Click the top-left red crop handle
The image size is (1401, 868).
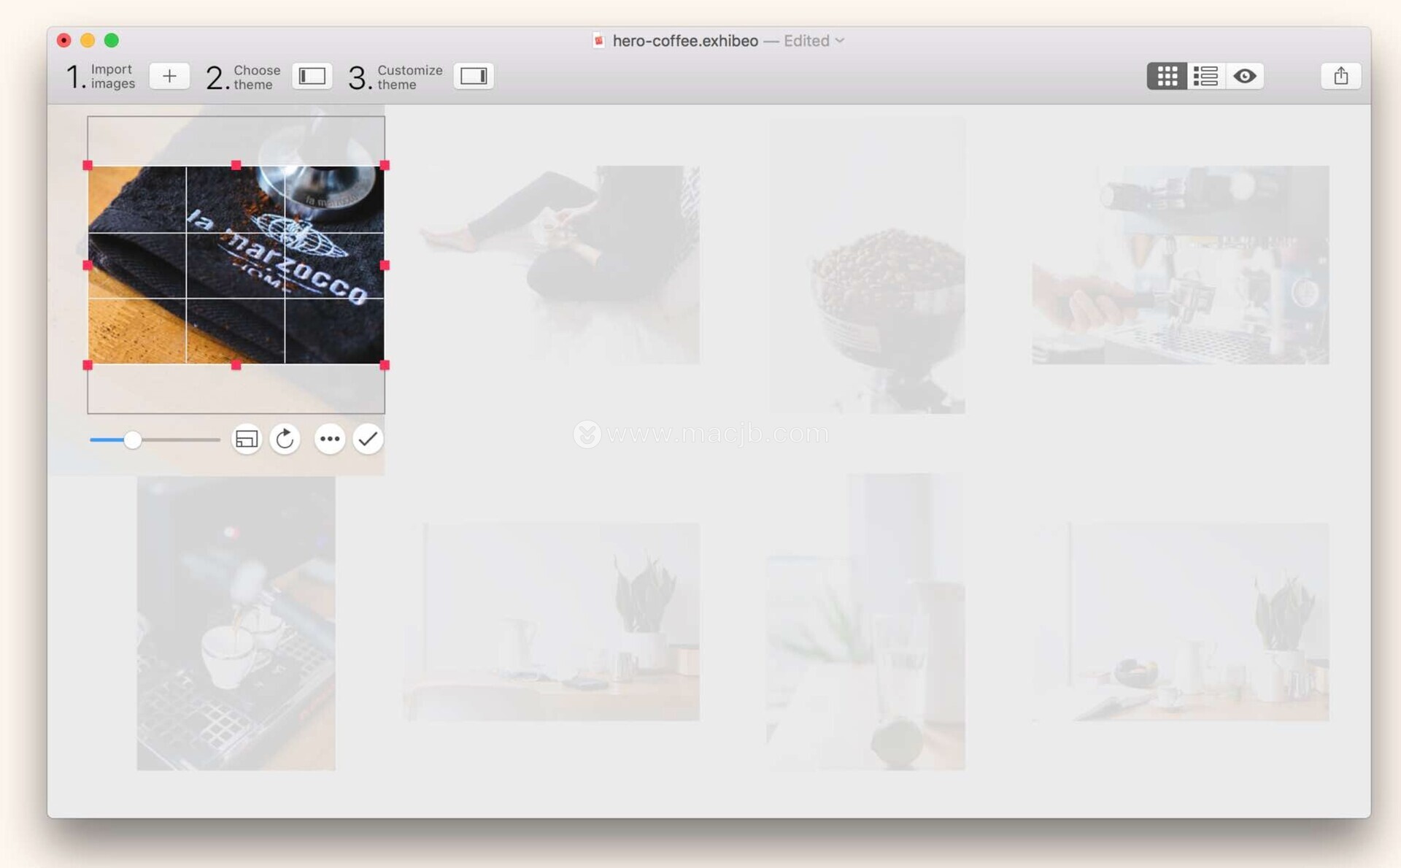pyautogui.click(x=88, y=166)
